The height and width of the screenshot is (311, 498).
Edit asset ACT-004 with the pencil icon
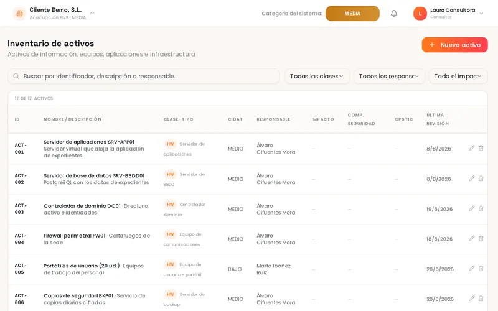point(472,238)
